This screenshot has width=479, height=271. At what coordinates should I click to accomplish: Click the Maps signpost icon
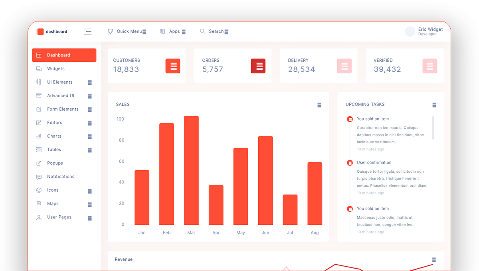point(39,204)
